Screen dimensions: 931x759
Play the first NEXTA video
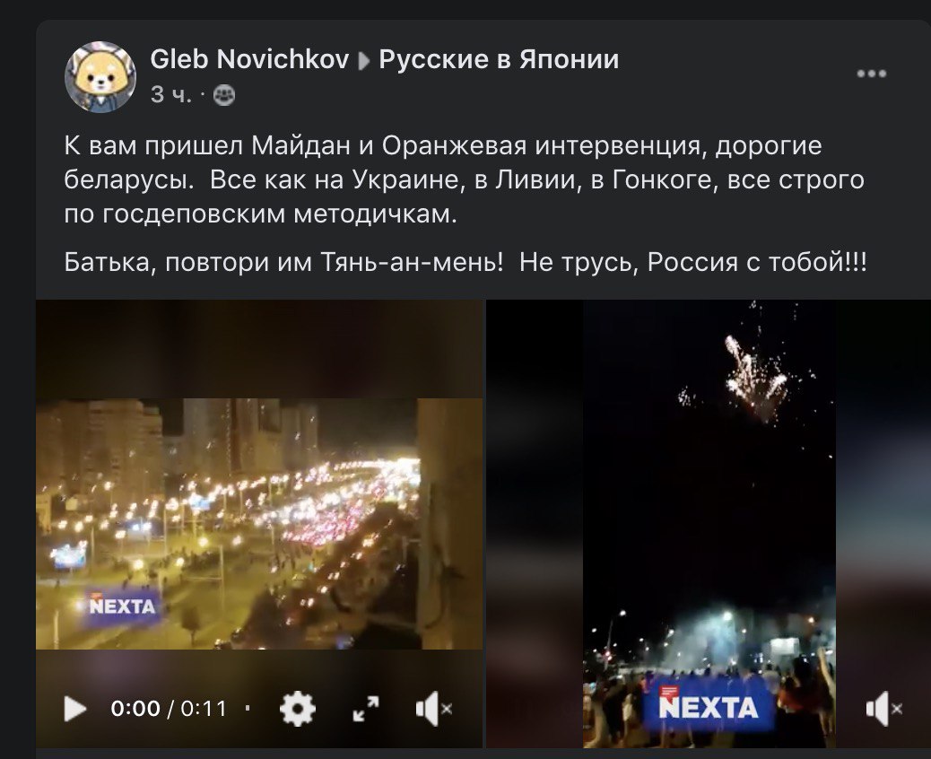(74, 708)
